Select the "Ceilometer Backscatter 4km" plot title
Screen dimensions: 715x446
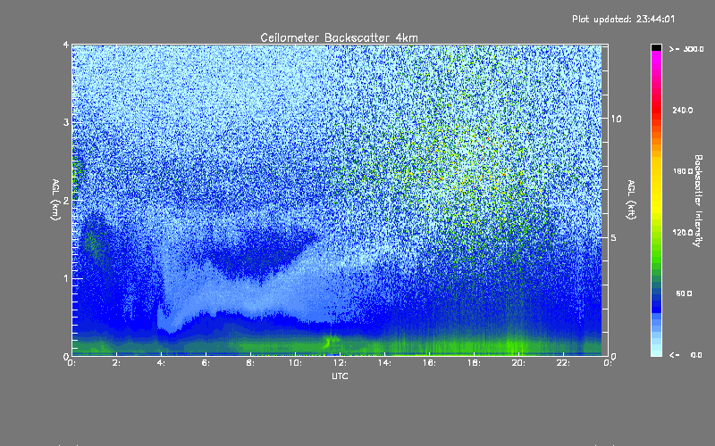[339, 37]
